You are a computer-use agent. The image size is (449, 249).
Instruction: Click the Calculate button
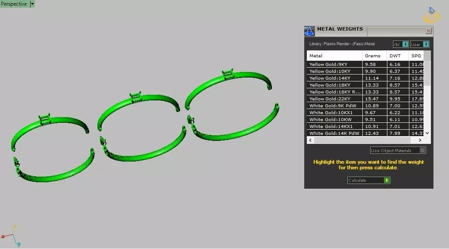point(368,181)
